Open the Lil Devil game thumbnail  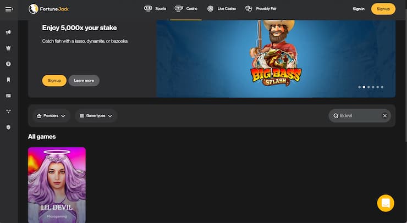(57, 185)
